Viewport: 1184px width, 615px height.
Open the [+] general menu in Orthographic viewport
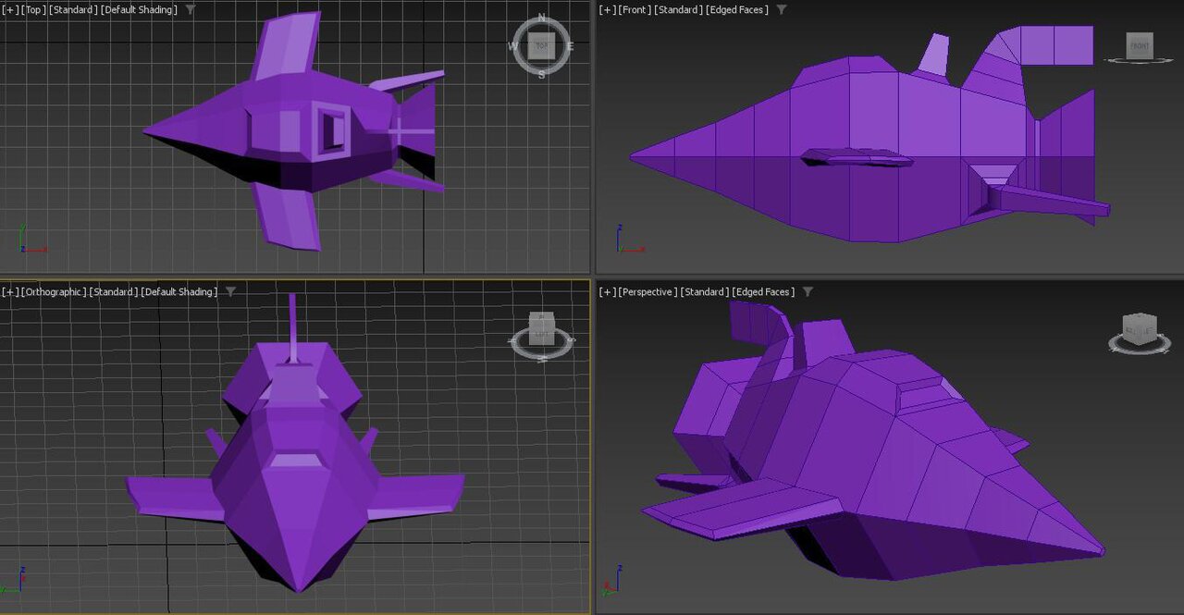point(10,291)
